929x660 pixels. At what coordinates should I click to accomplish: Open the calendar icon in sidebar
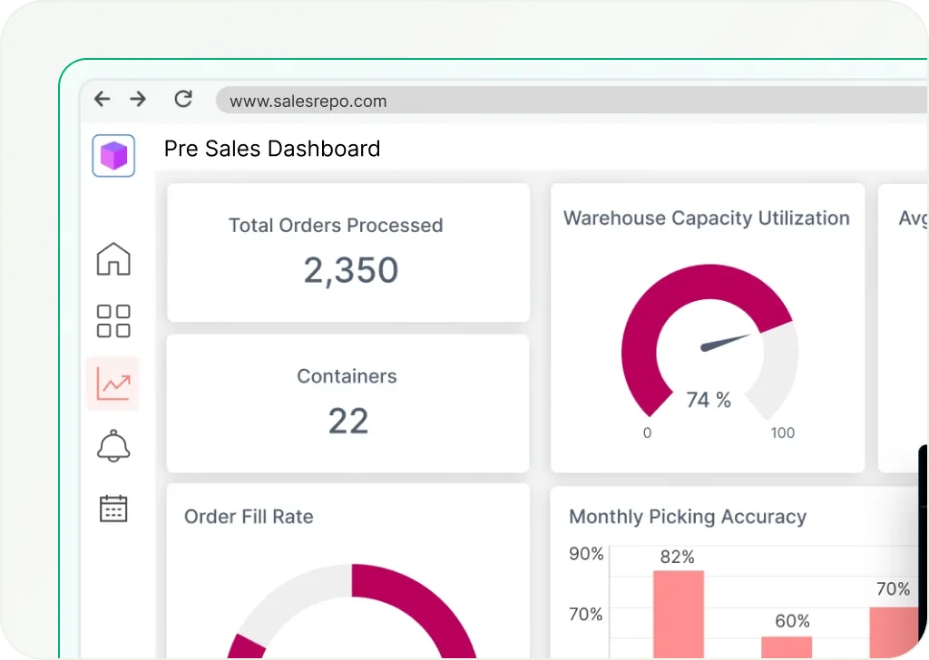coord(113,509)
